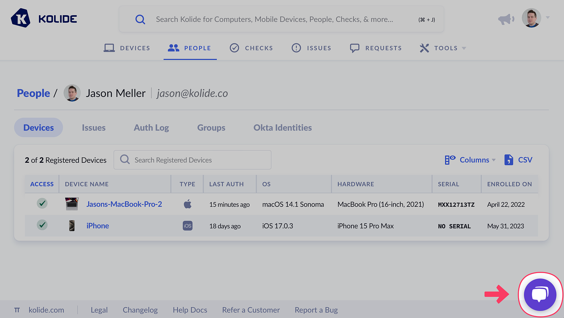Screen dimensions: 564x318
Task: Click the Issues exclamation icon
Action: tap(297, 48)
